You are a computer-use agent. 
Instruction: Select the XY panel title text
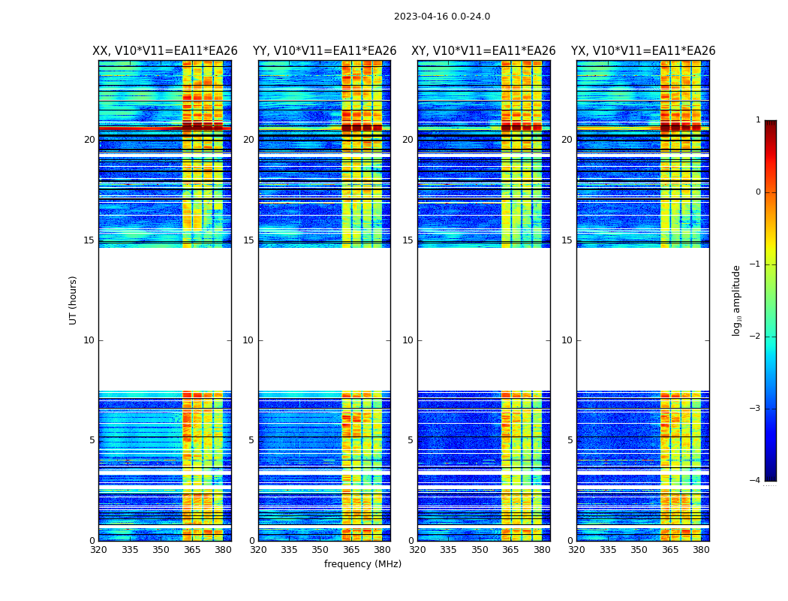tap(483, 51)
